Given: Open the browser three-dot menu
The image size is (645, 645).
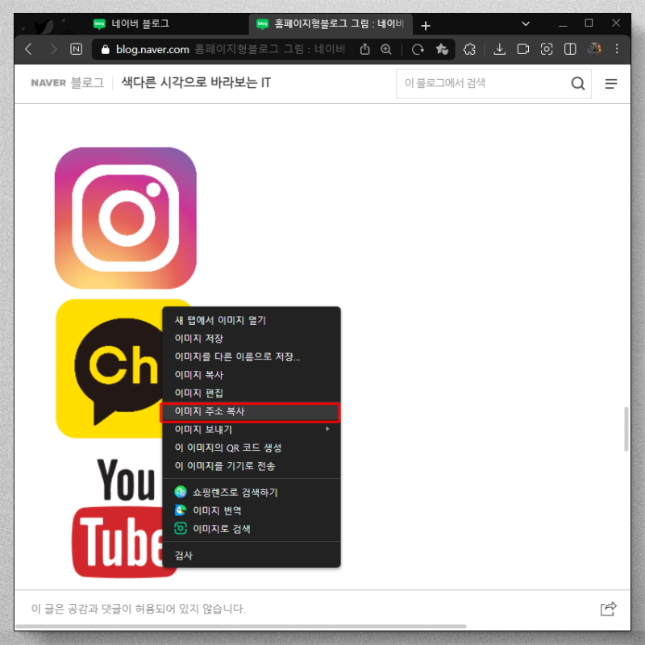Looking at the screenshot, I should pyautogui.click(x=617, y=49).
